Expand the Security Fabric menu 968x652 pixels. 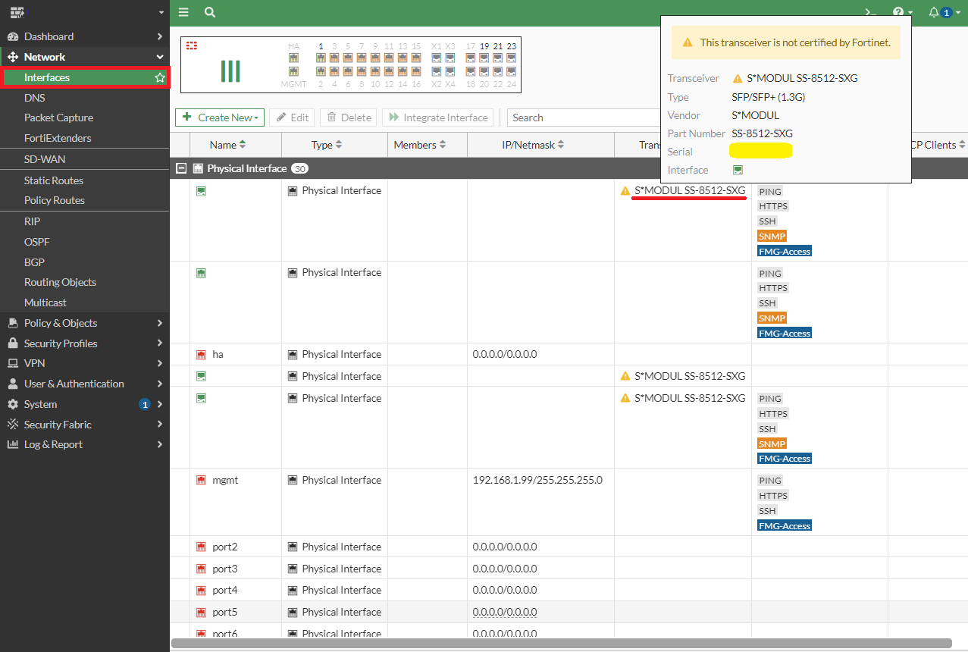85,425
